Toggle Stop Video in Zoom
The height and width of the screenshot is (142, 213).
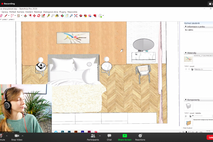(x=17, y=137)
